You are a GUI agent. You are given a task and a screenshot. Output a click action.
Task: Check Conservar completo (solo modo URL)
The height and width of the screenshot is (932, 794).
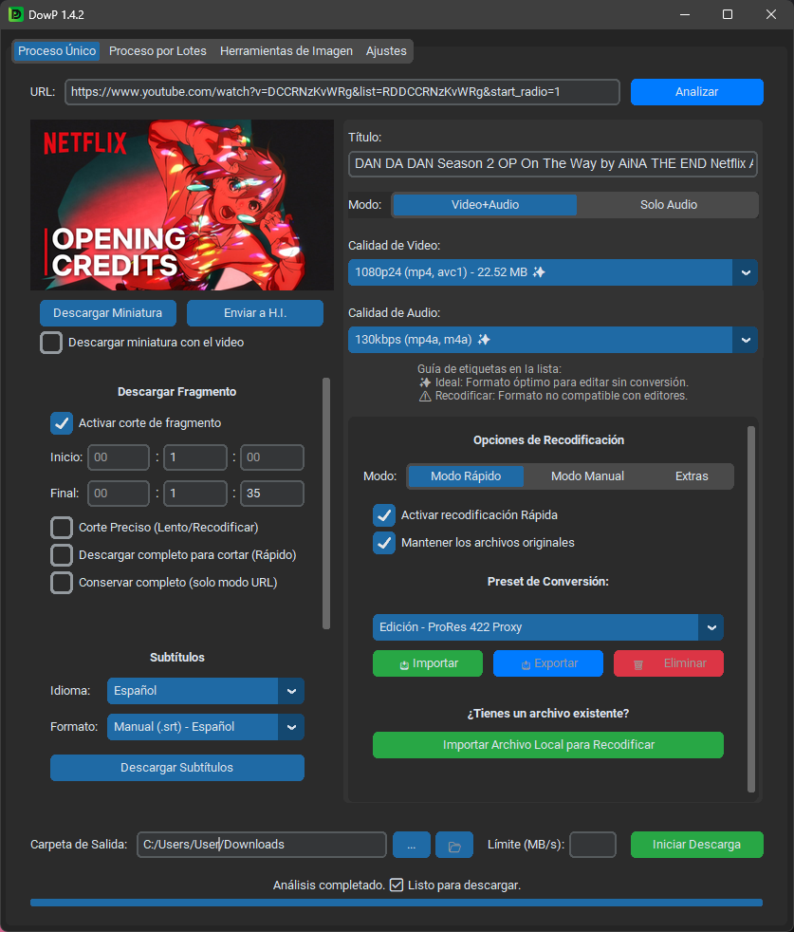point(62,583)
